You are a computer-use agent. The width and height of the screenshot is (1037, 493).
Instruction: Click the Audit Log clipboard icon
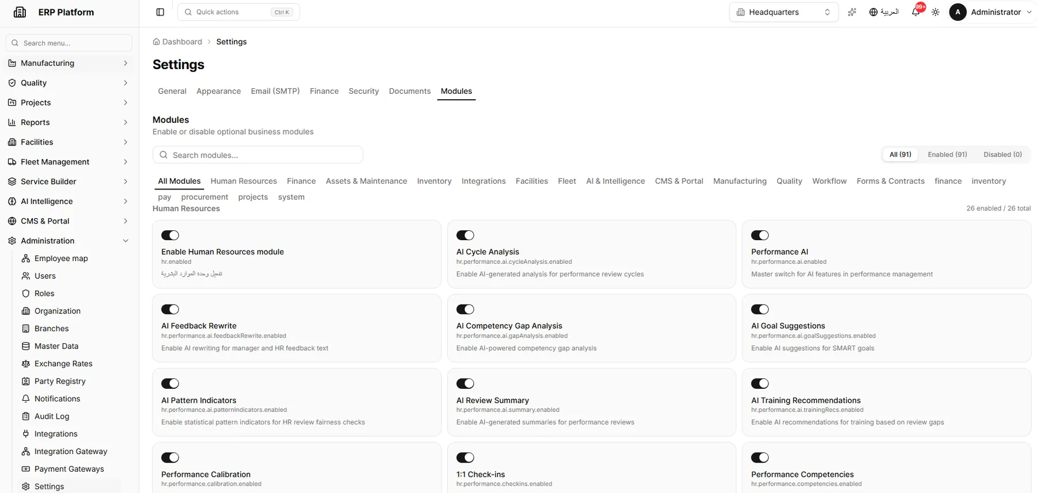coord(26,416)
